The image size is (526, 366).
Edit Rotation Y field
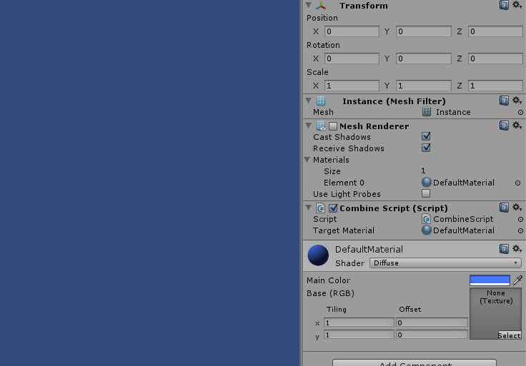[424, 59]
